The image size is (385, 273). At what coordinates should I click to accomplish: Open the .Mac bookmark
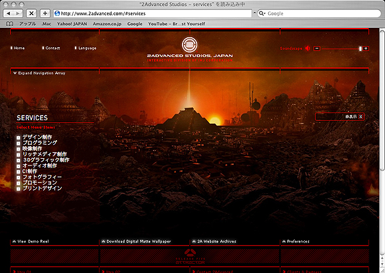[46, 24]
